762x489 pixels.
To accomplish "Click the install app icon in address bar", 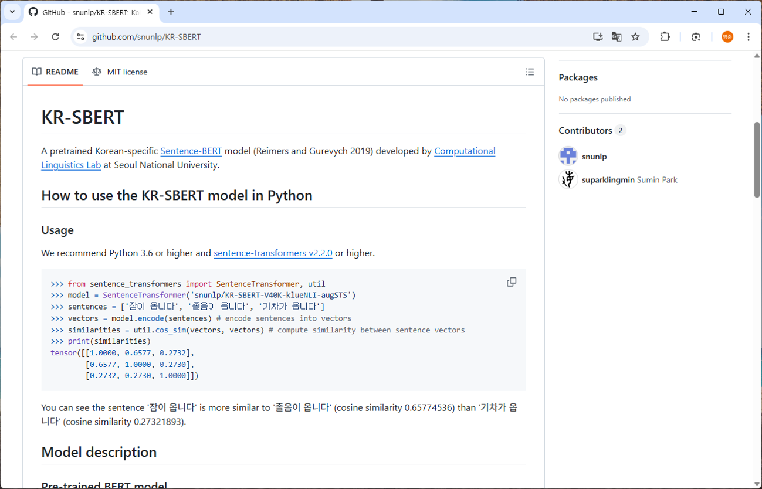I will [x=598, y=37].
